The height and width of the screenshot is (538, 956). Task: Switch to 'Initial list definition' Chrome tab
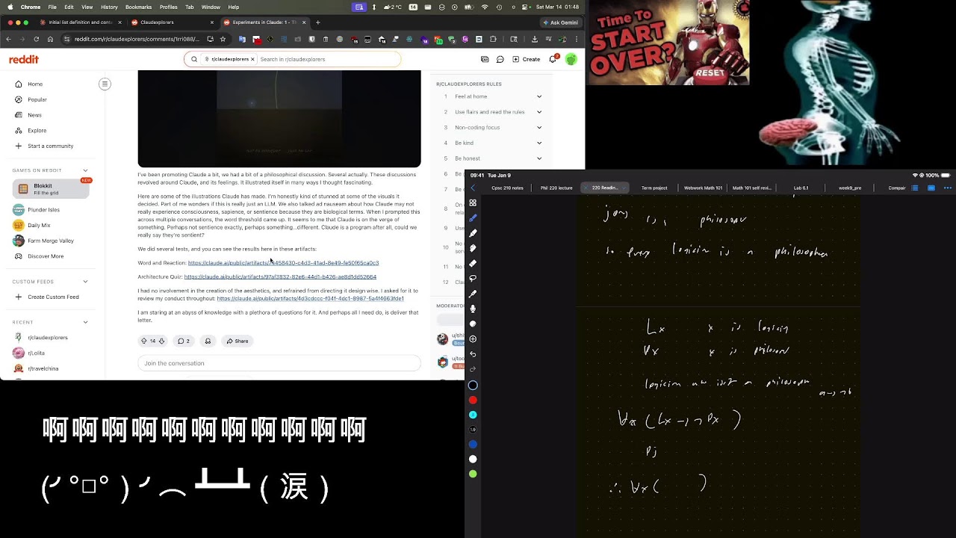pyautogui.click(x=80, y=22)
